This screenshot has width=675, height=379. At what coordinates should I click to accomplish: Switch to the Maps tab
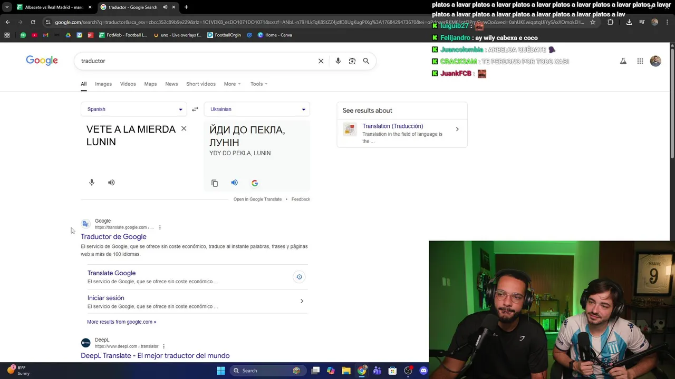(150, 84)
